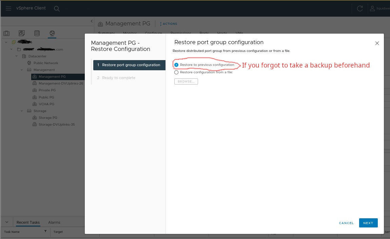
Task: Collapse the Storage switch node
Action: [22, 111]
